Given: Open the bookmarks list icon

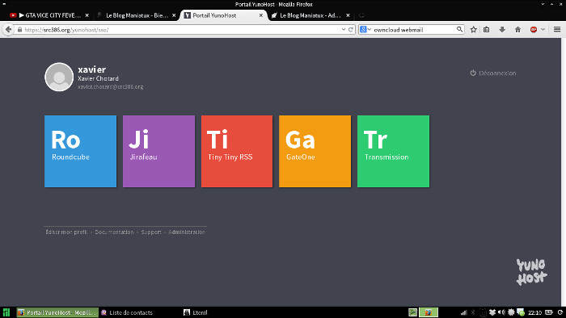Looking at the screenshot, I should (487, 30).
